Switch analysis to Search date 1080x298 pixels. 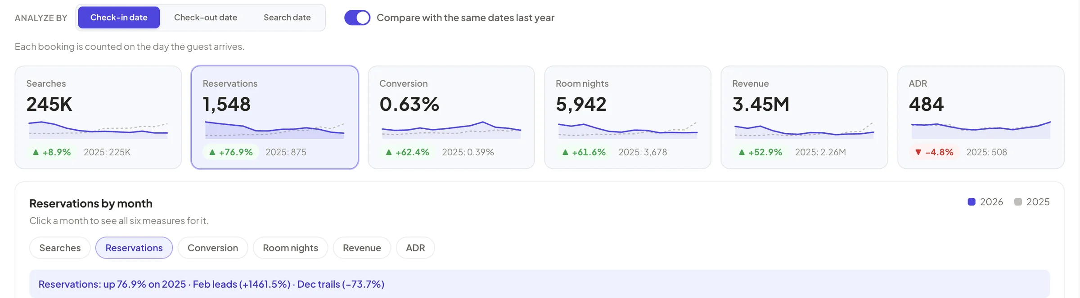[287, 18]
